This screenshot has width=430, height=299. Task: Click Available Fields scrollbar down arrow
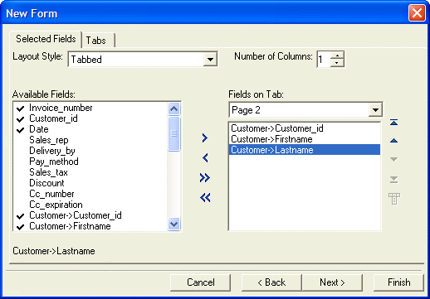(173, 224)
